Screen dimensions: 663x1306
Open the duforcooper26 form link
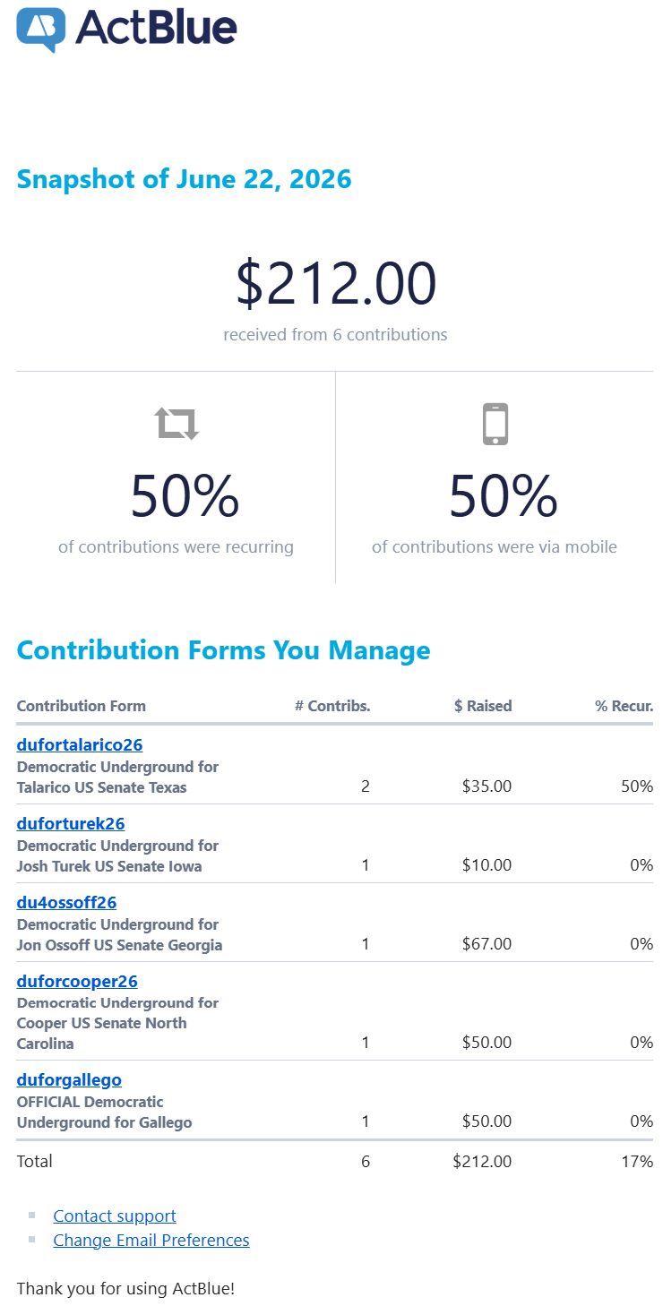pos(77,981)
